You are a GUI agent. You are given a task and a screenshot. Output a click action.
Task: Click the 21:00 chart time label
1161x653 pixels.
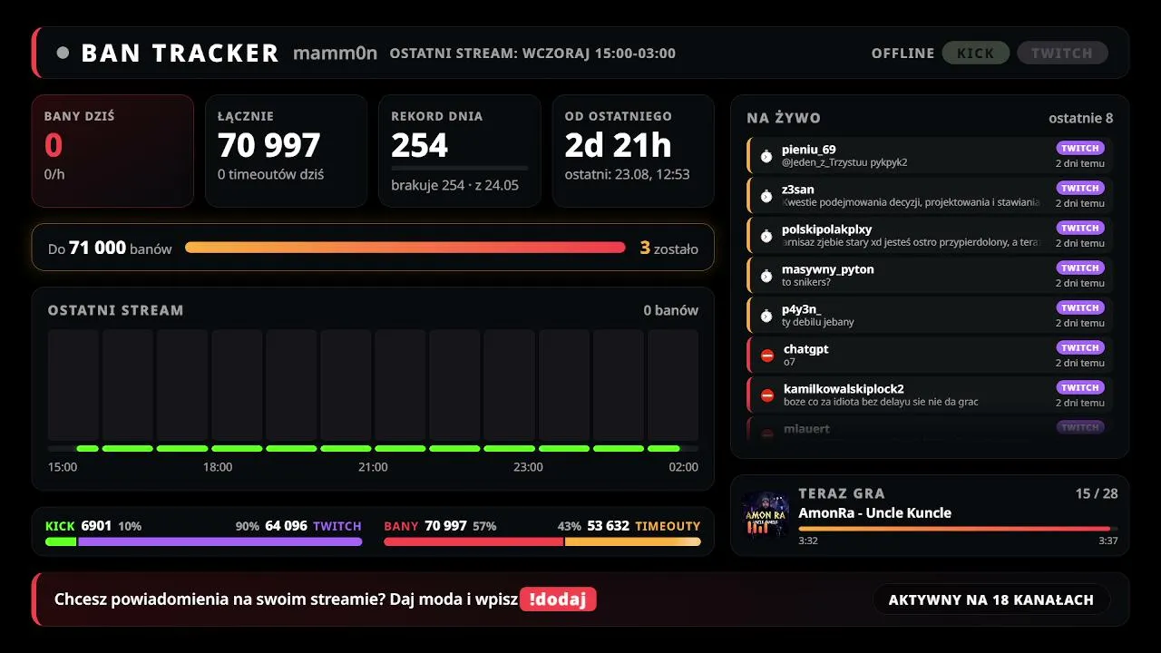(x=373, y=467)
